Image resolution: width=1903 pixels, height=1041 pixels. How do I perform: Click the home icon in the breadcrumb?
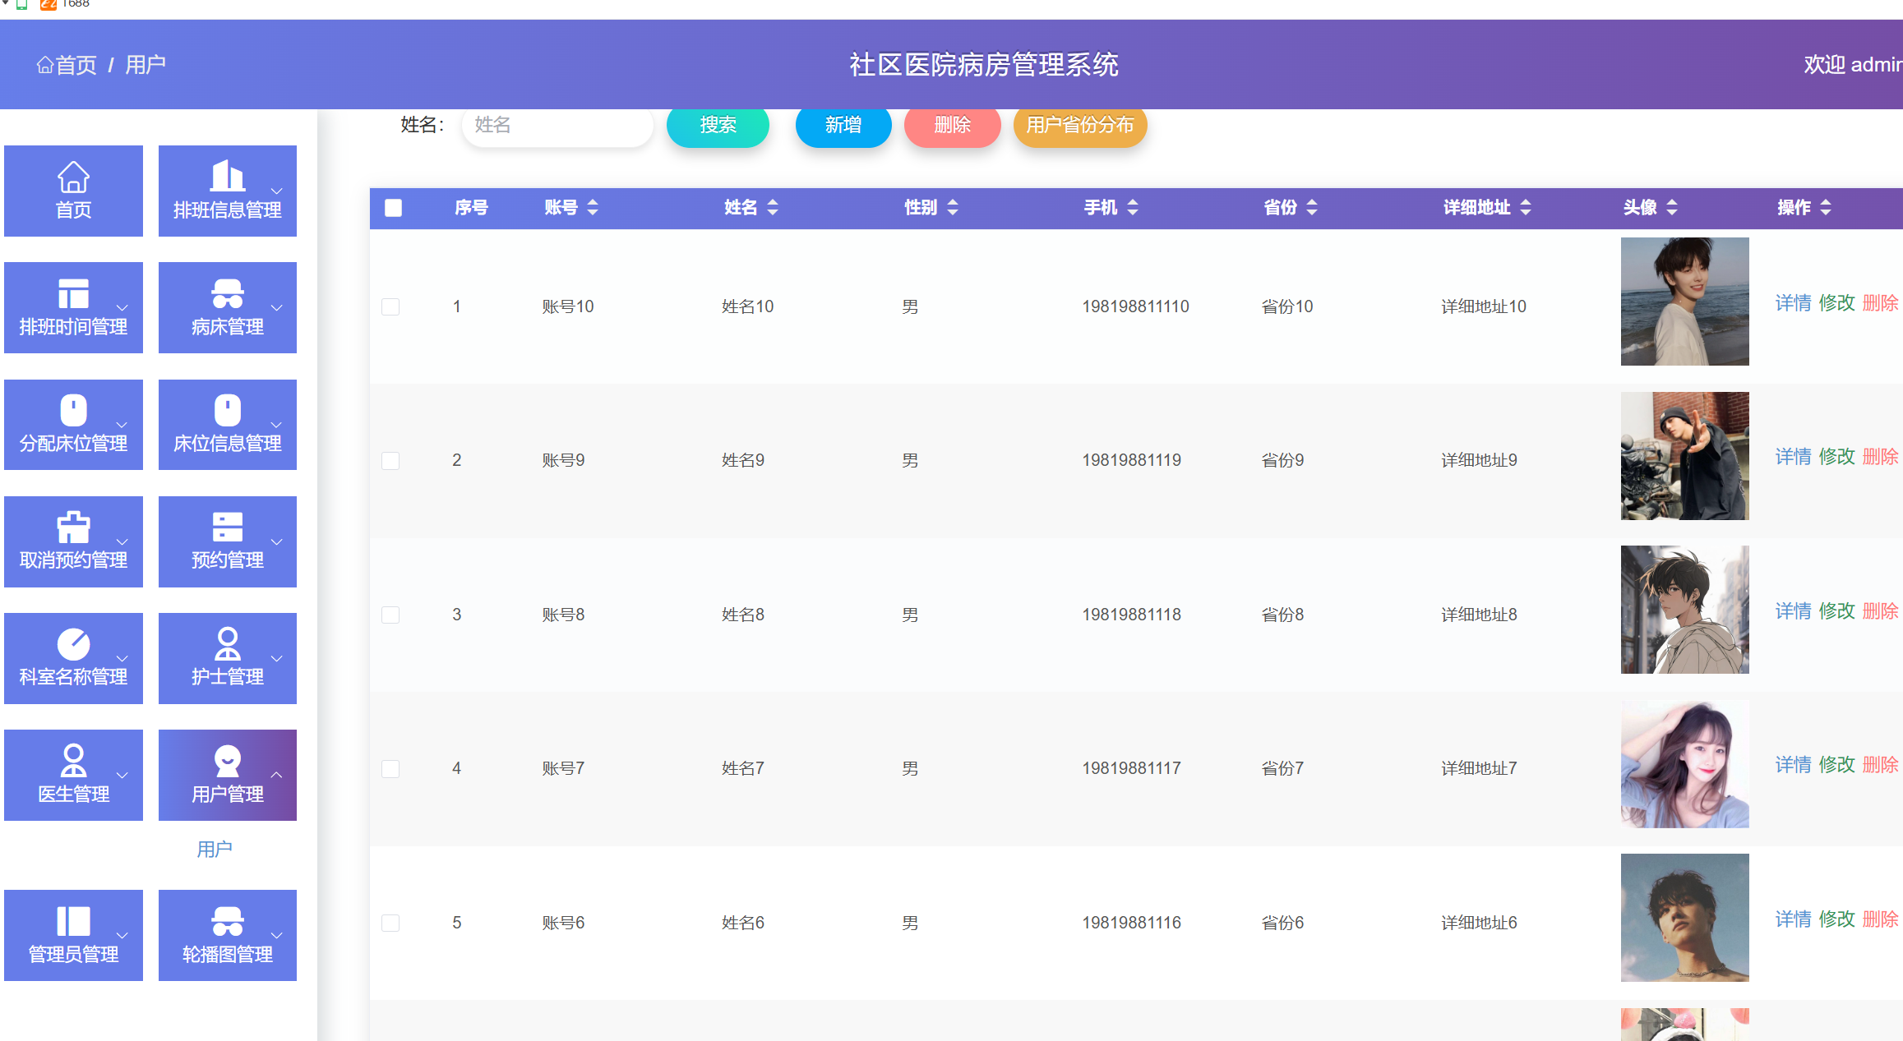(45, 65)
